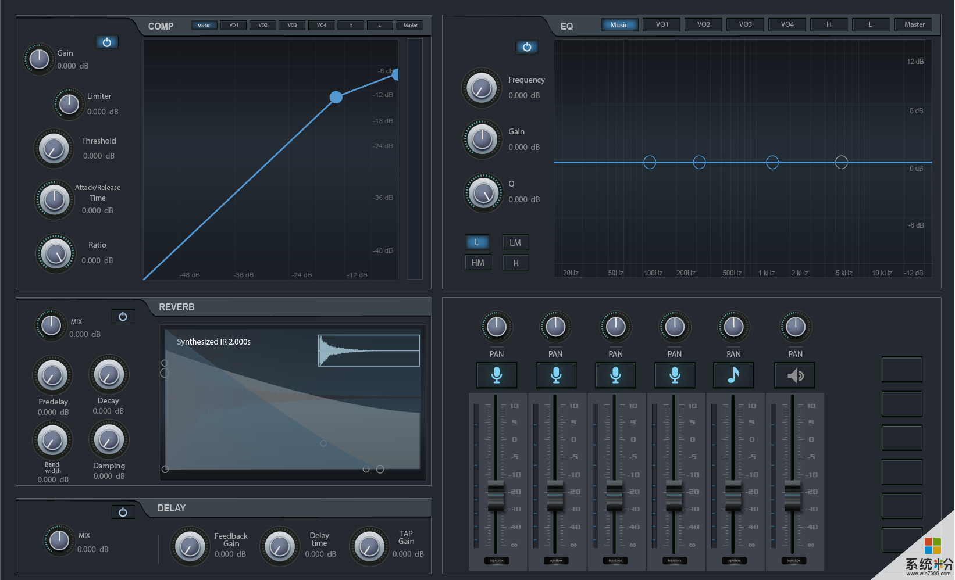The height and width of the screenshot is (580, 955).
Task: Switch to the Music tab in EQ
Action: click(x=619, y=24)
